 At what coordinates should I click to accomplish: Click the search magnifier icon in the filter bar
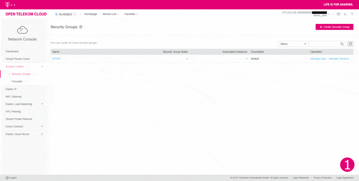click(342, 44)
